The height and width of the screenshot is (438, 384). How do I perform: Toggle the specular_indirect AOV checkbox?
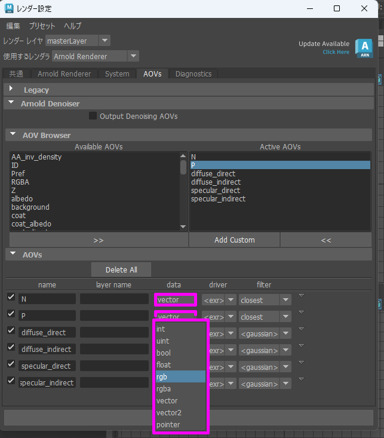[11, 381]
